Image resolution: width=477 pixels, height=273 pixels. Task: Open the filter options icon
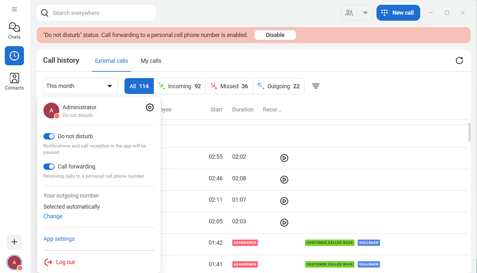point(316,86)
